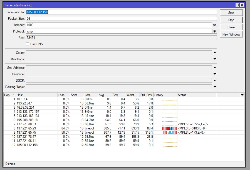Select hop row 195.208.208.18

tap(124, 120)
